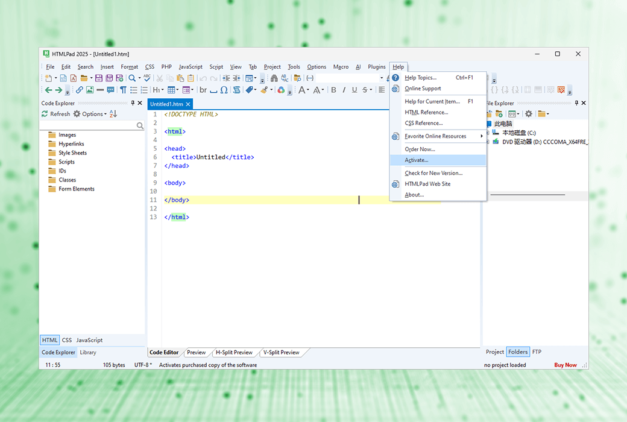Click the Open folder toolbar icon
The width and height of the screenshot is (627, 422).
(x=84, y=78)
